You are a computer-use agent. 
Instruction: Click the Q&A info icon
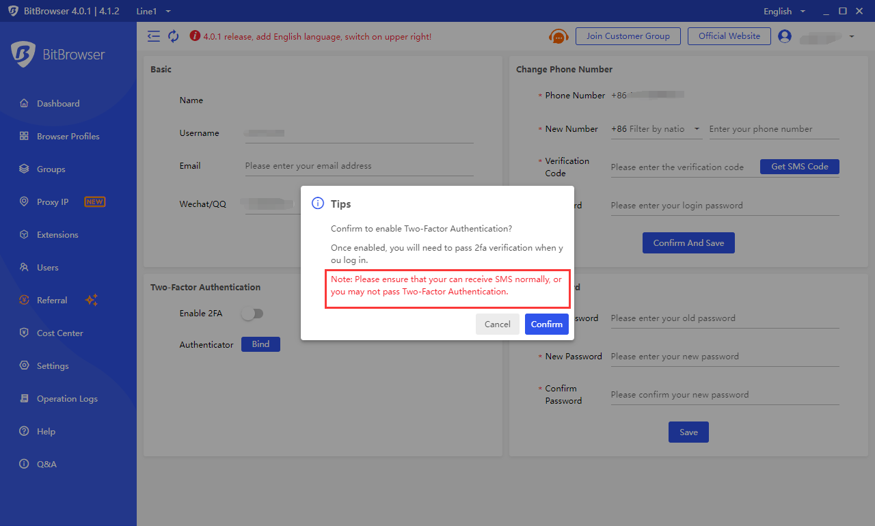click(x=24, y=465)
